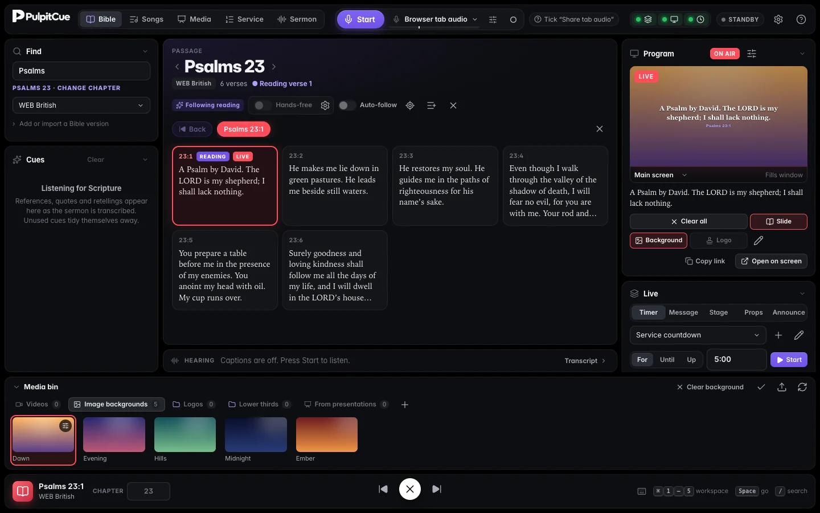Screen dimensions: 820x513
Task: Click the add-to-list icon in passage toolbar
Action: click(x=431, y=105)
